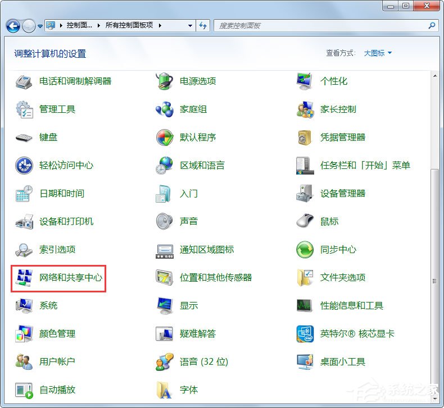The height and width of the screenshot is (408, 444).
Task: Open the 用户帐户 people icon
Action: 24,361
